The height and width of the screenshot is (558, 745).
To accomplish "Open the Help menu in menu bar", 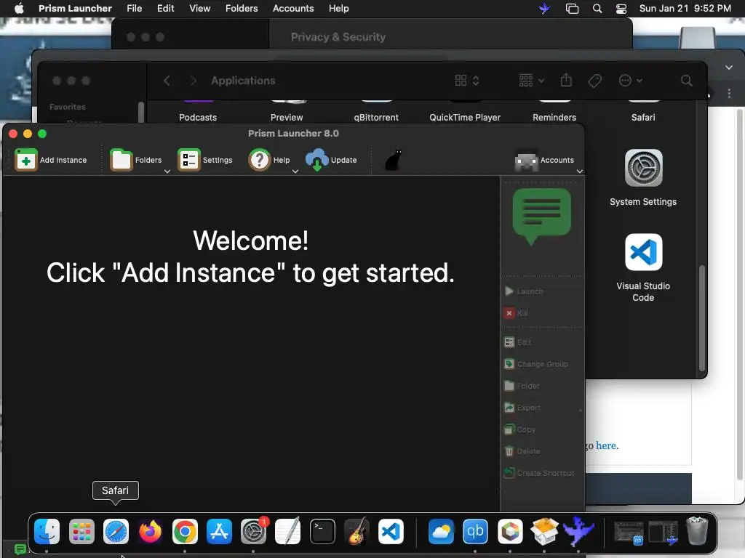I will (339, 8).
